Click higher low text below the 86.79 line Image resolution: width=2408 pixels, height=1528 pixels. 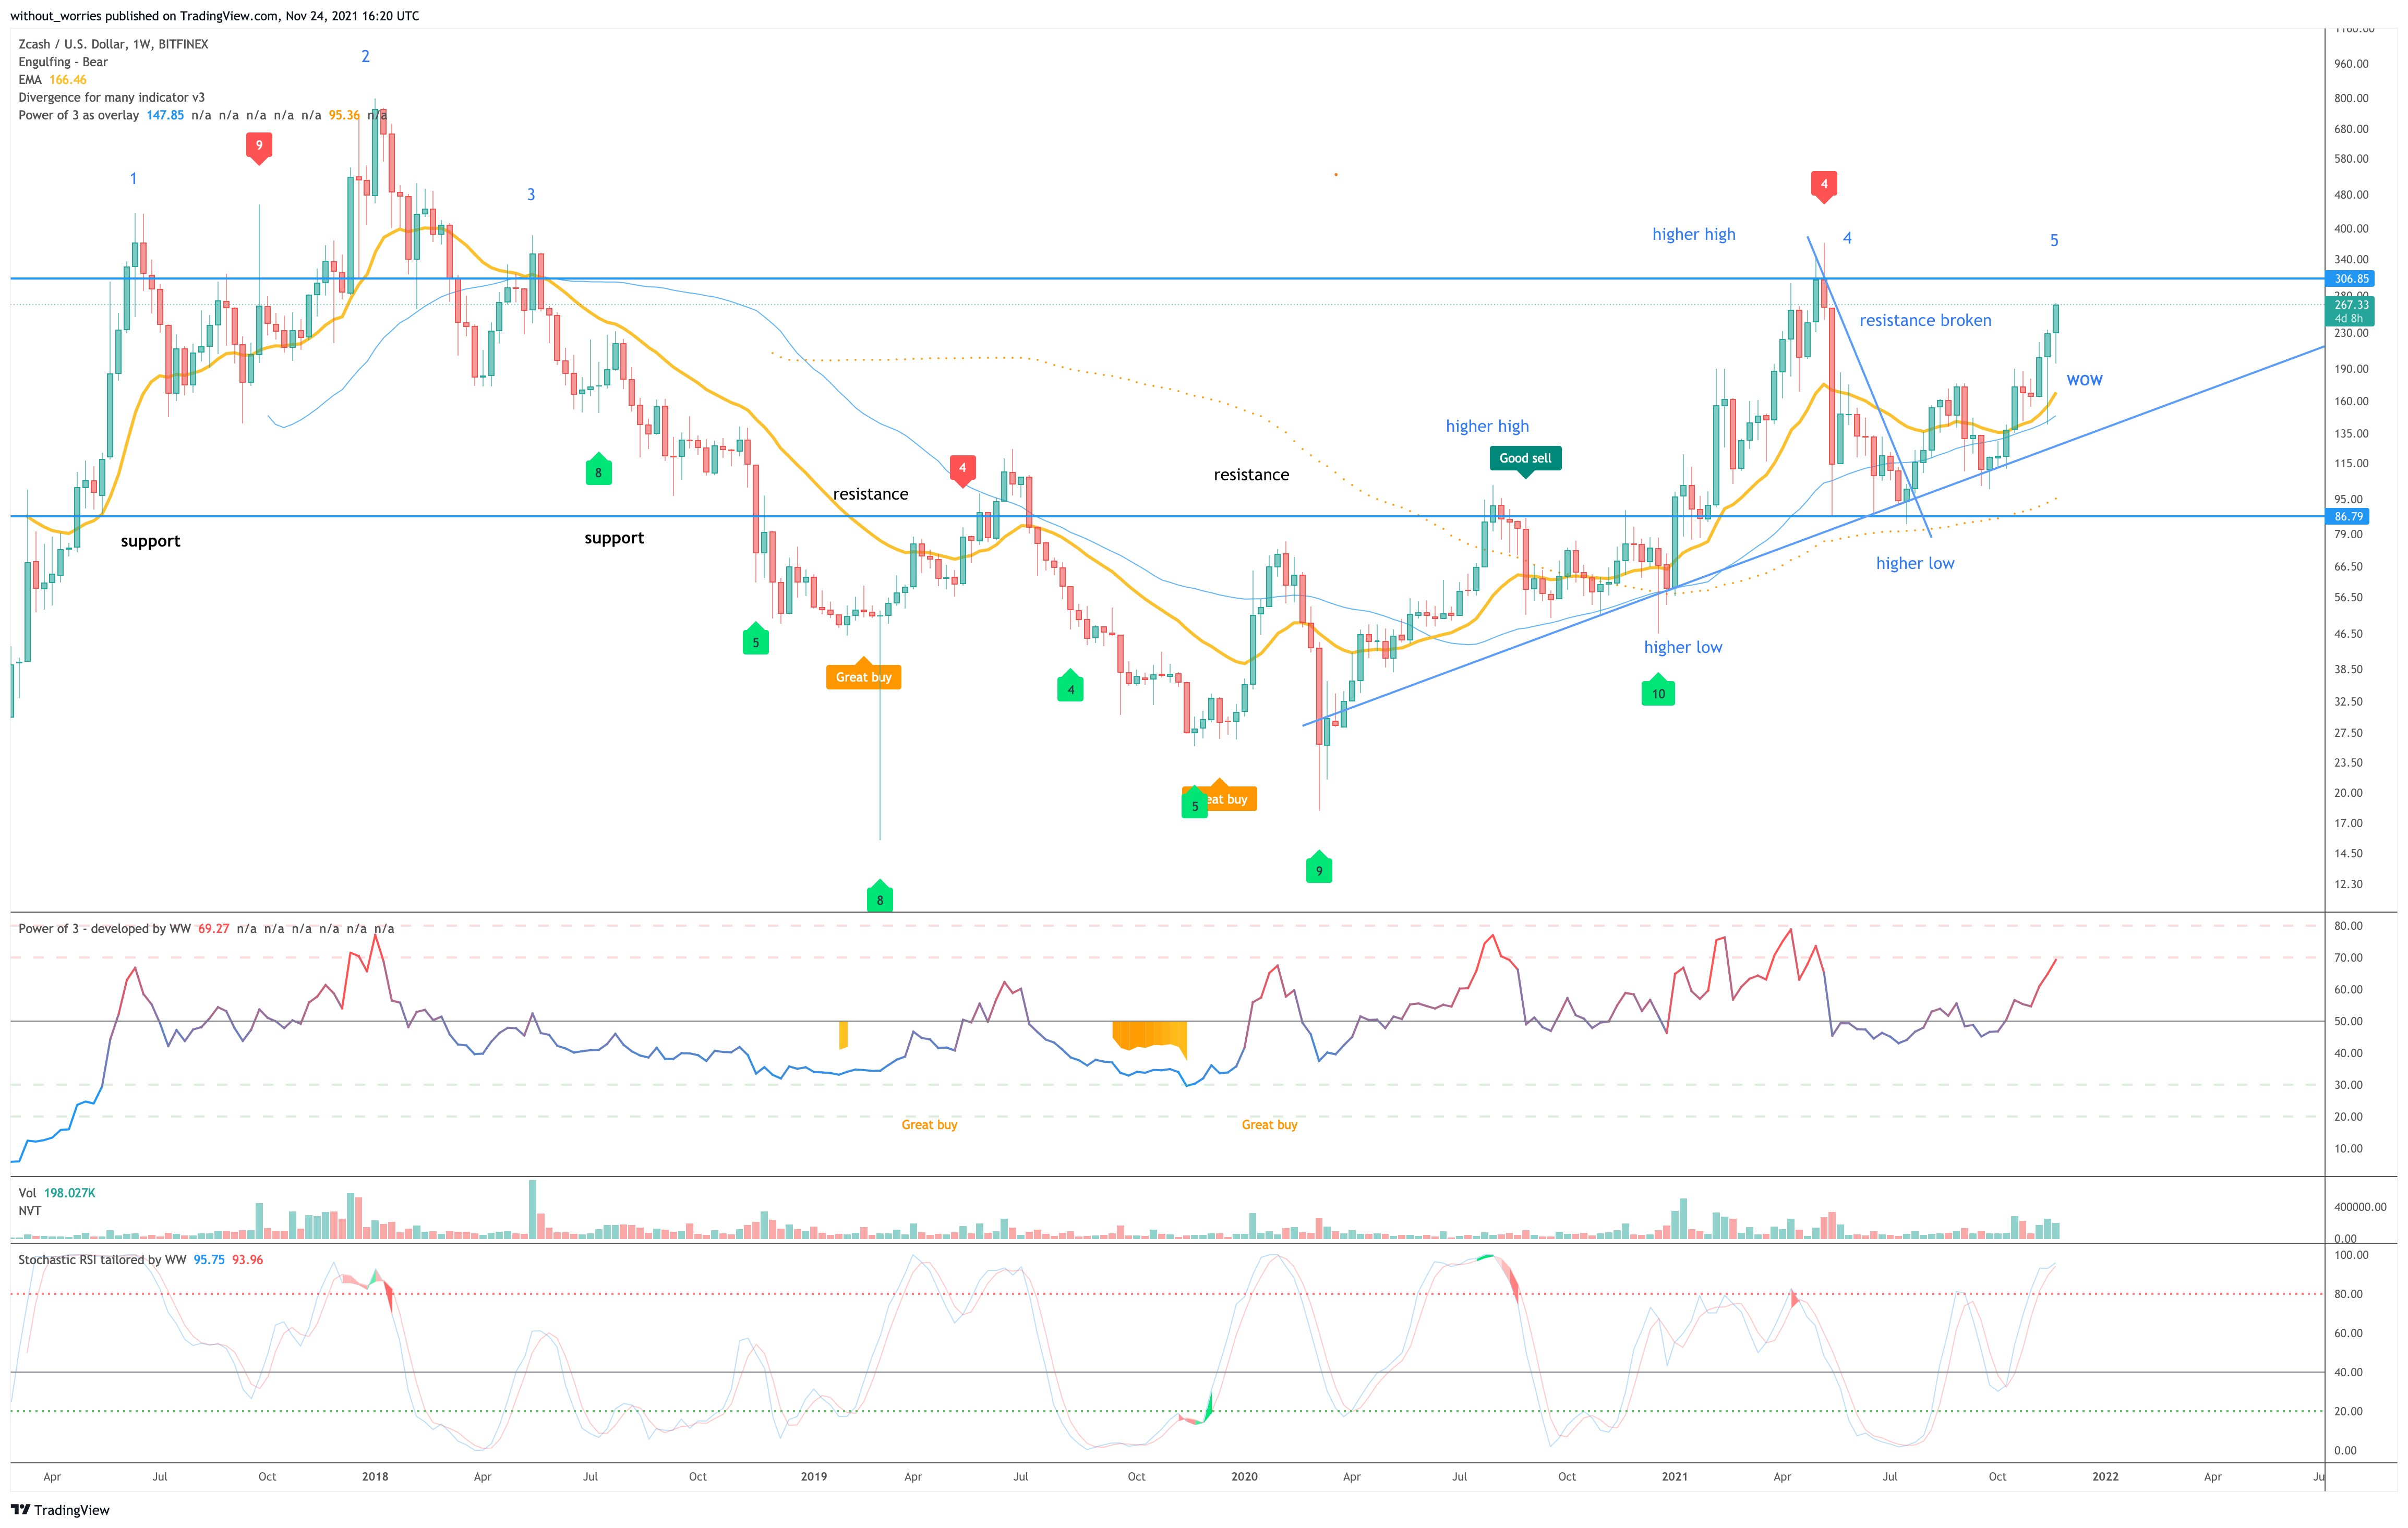pyautogui.click(x=1915, y=563)
